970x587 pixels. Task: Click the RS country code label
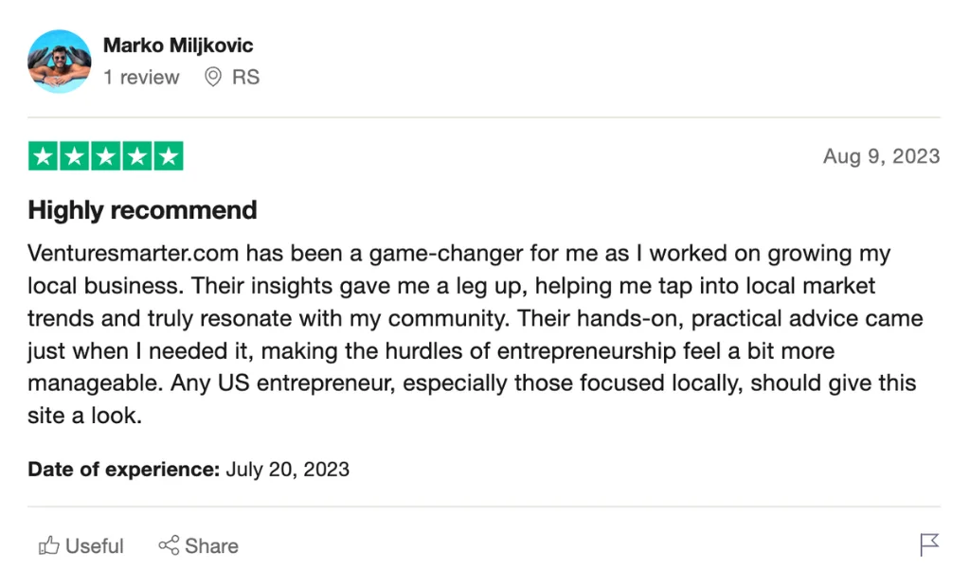click(245, 78)
